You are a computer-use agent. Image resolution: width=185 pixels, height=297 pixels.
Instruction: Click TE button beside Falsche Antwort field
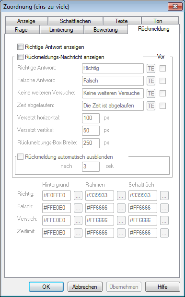[x=151, y=81]
